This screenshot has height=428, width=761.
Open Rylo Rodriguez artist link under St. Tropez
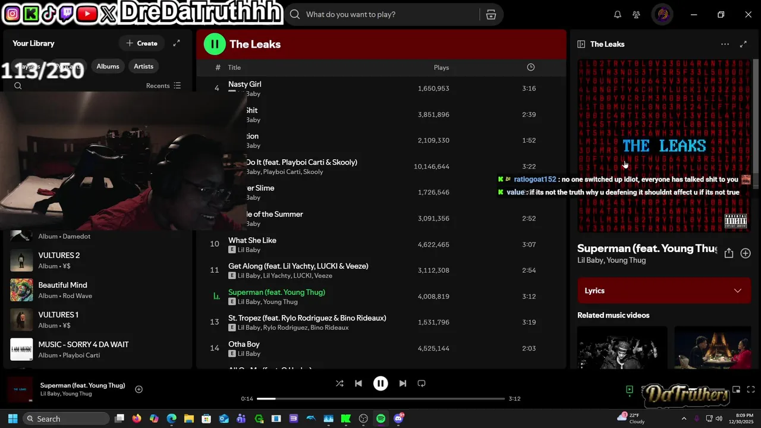point(285,328)
